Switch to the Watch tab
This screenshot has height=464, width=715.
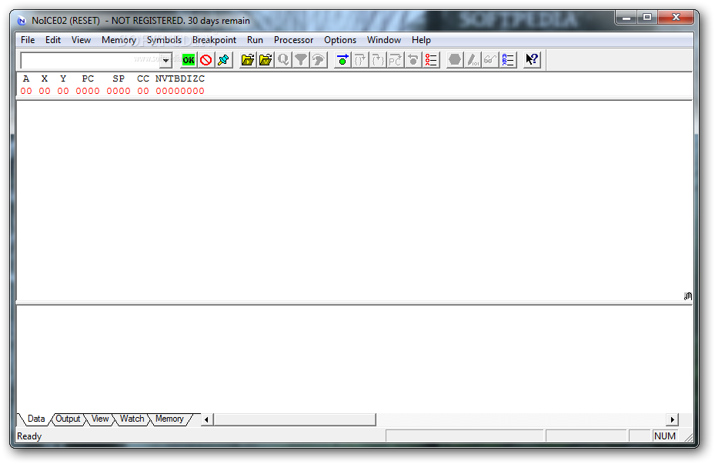tap(132, 419)
